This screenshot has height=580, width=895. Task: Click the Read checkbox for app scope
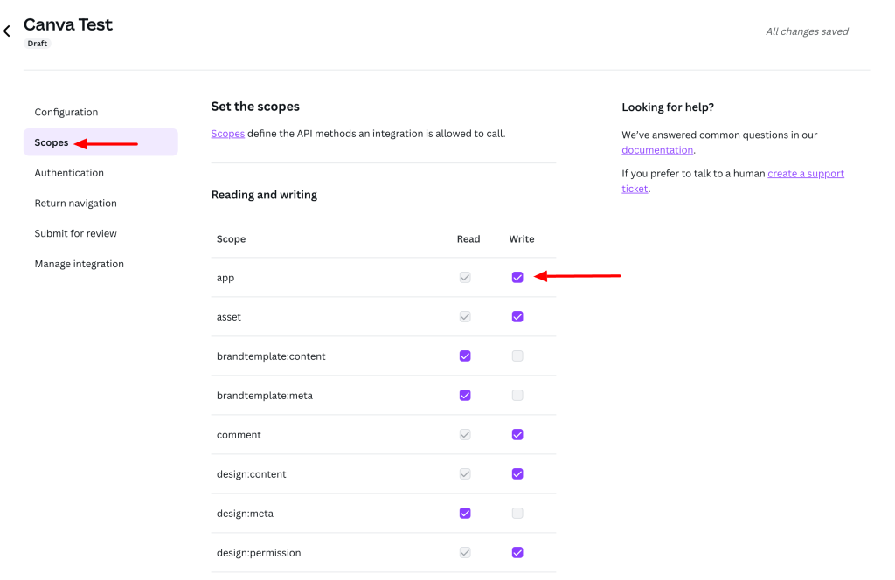[x=465, y=278]
